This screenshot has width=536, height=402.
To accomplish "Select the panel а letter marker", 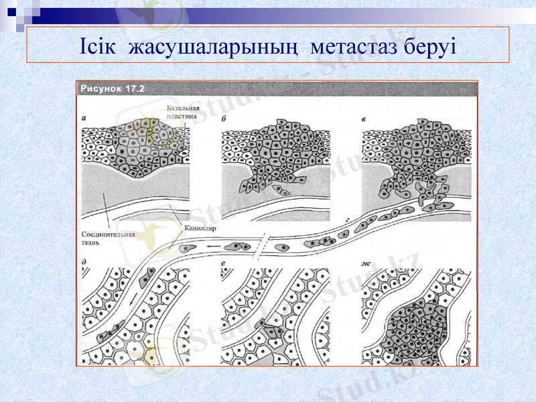I will 83,118.
